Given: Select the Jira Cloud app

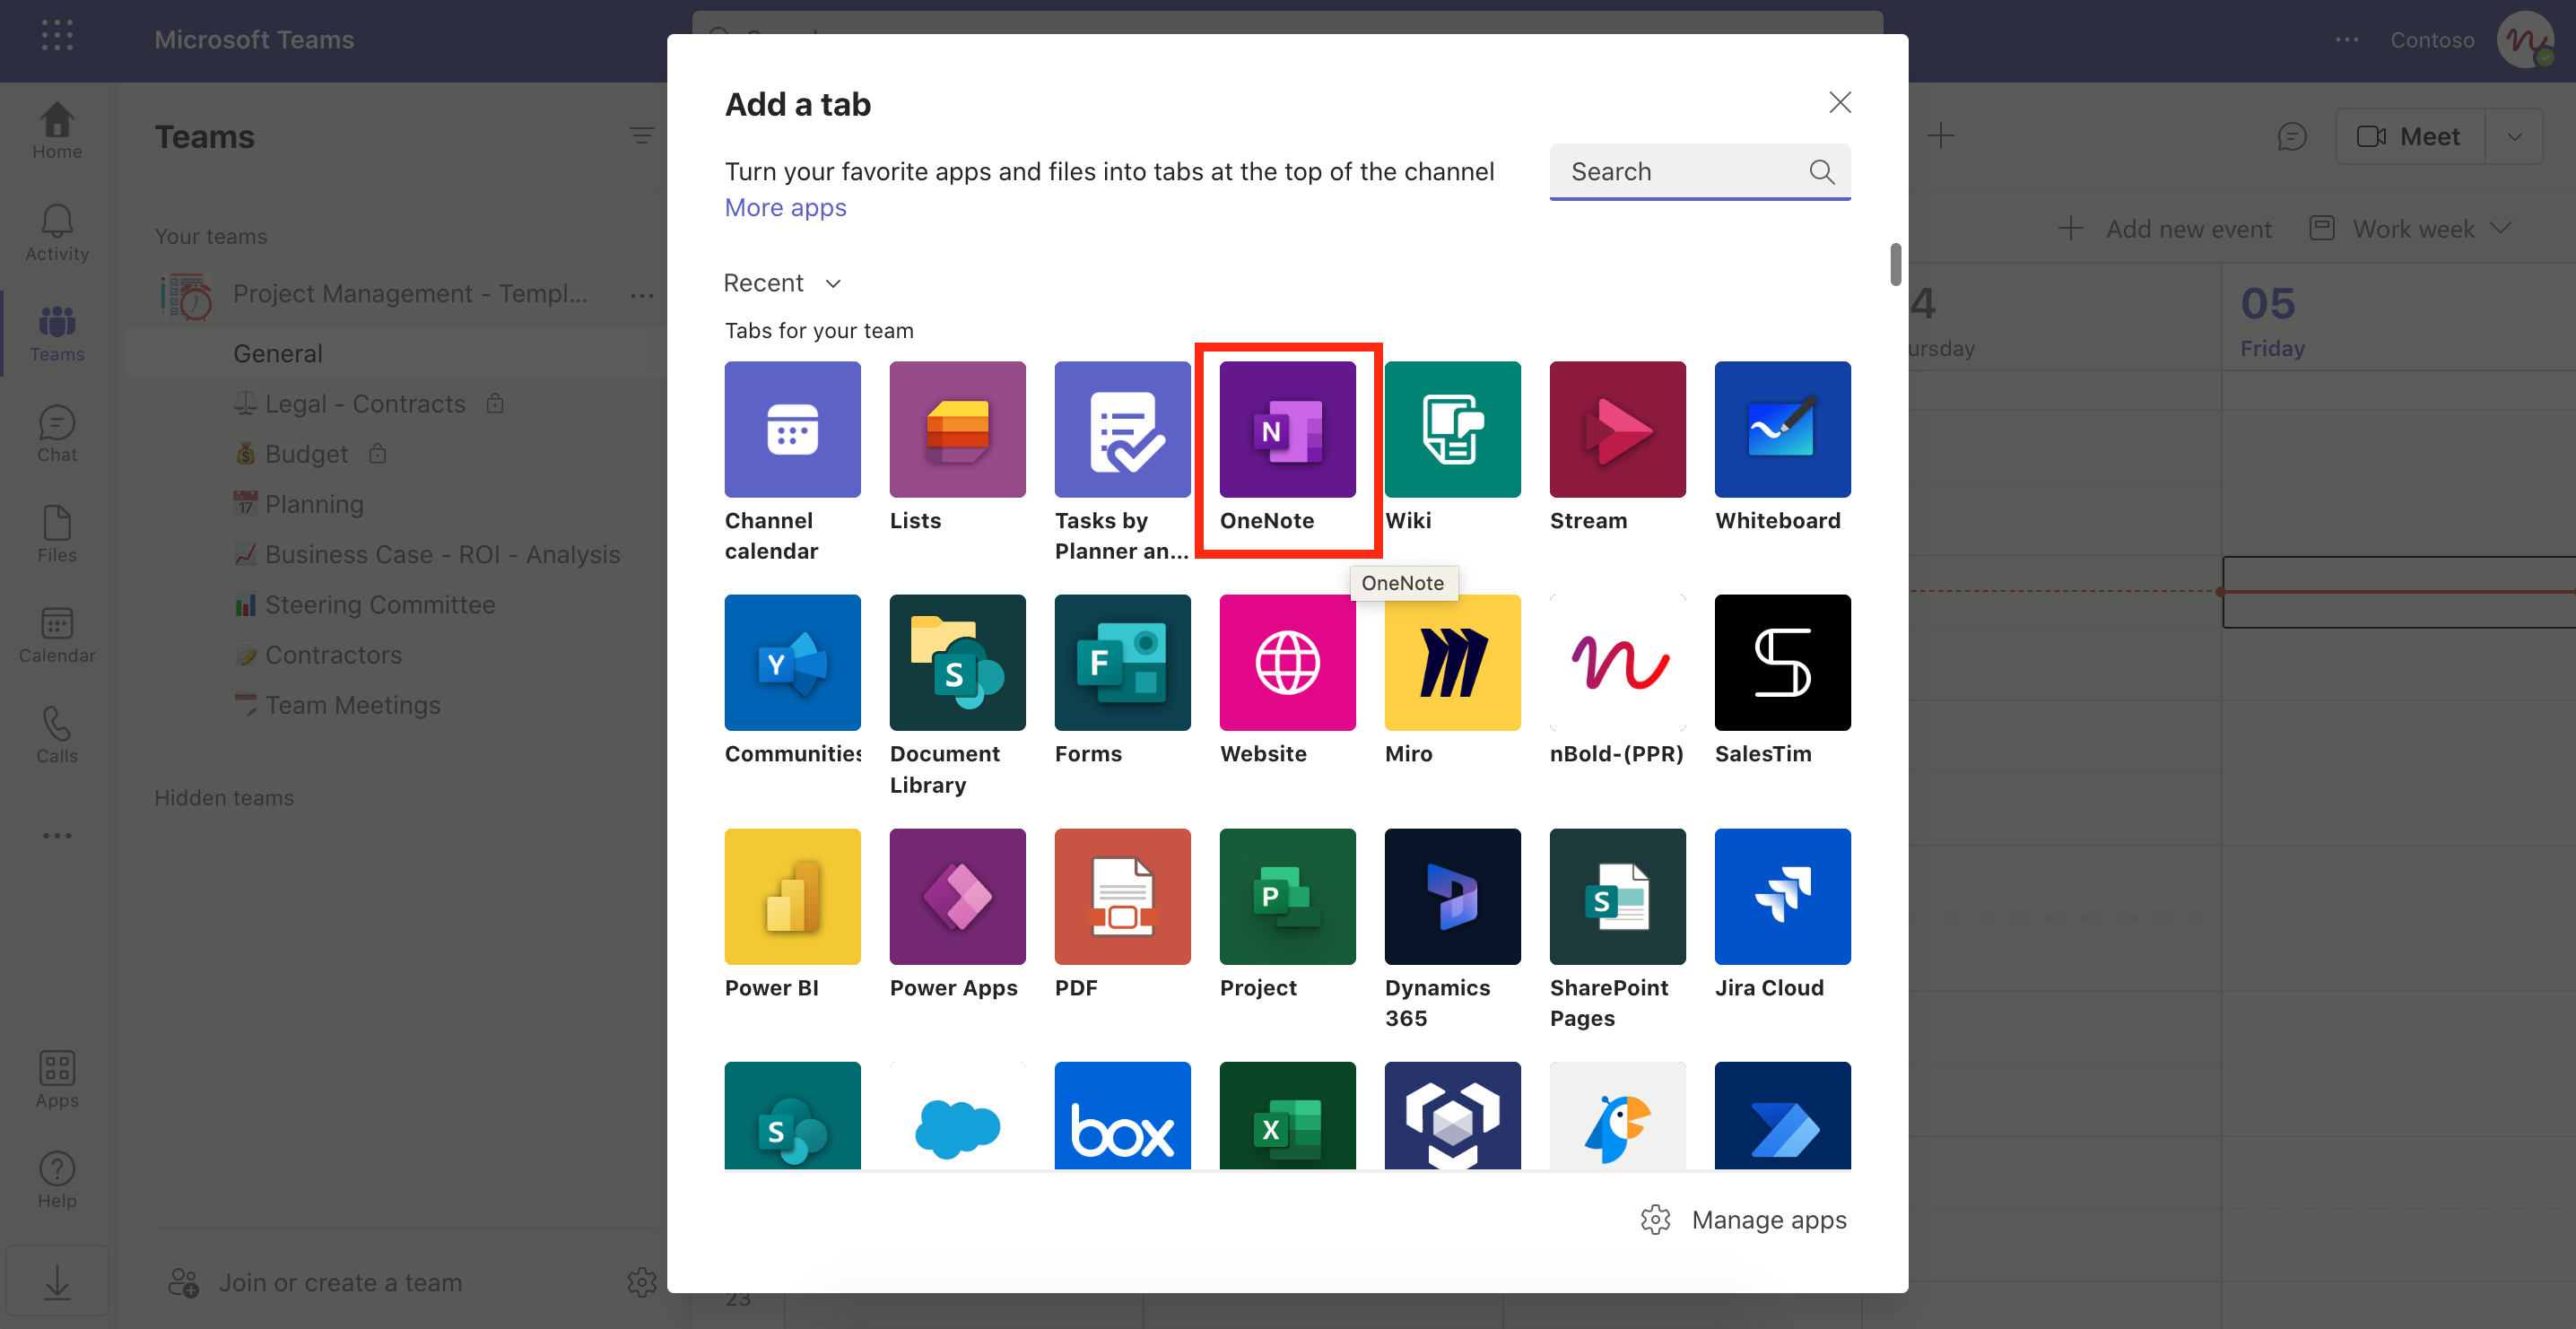Looking at the screenshot, I should (x=1781, y=896).
